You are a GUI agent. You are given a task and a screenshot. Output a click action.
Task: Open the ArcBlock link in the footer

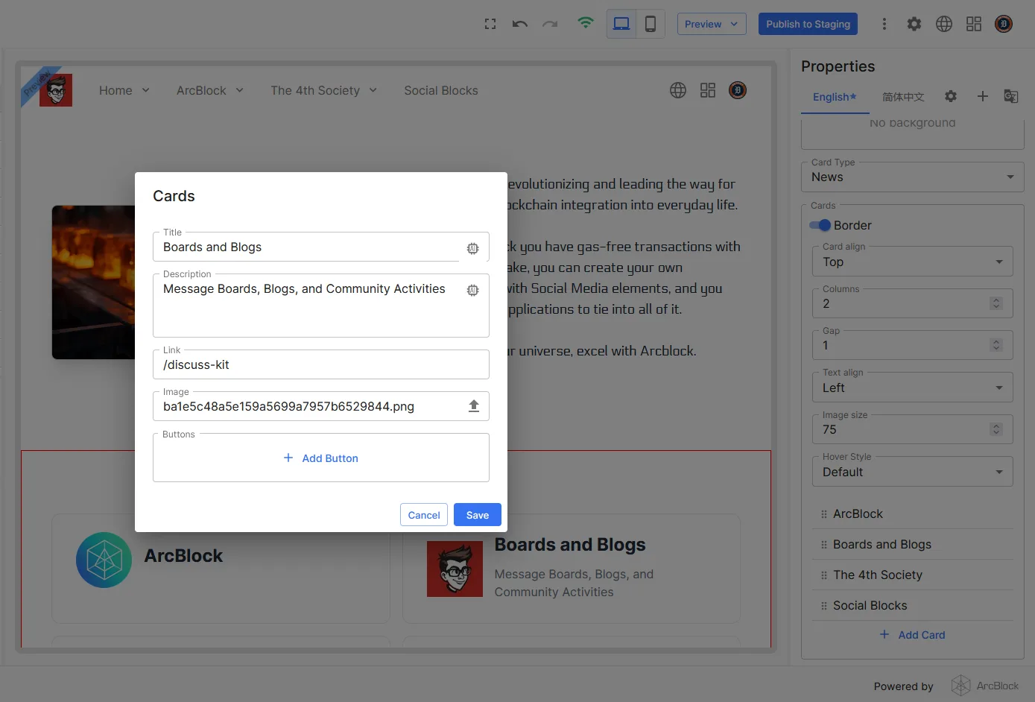(x=985, y=686)
